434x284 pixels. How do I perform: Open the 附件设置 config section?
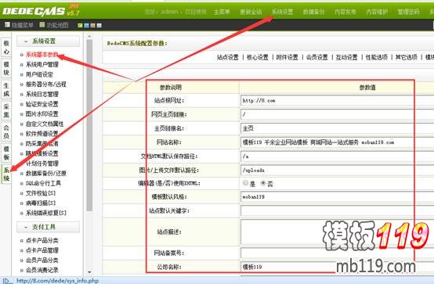tap(288, 57)
